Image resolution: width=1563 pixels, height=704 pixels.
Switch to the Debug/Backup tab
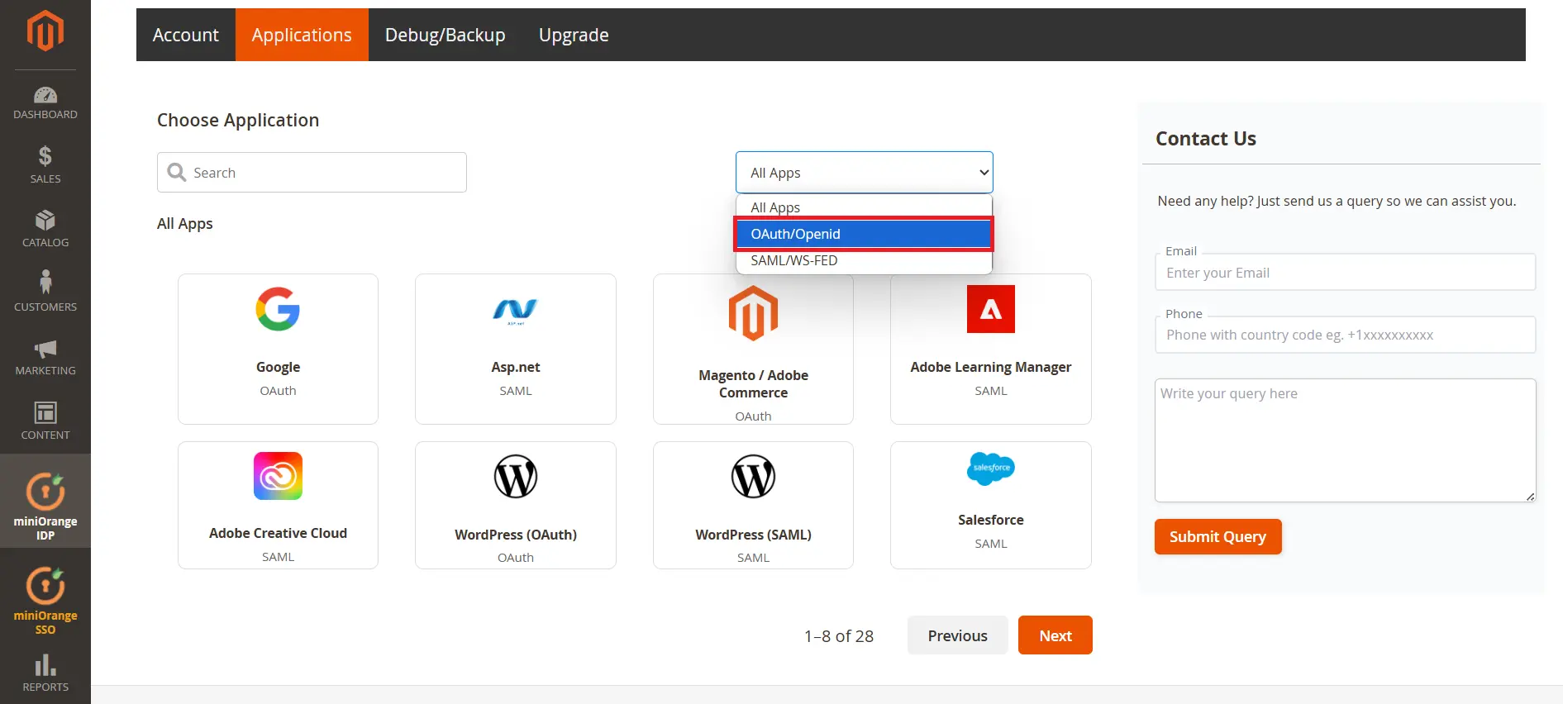point(445,35)
